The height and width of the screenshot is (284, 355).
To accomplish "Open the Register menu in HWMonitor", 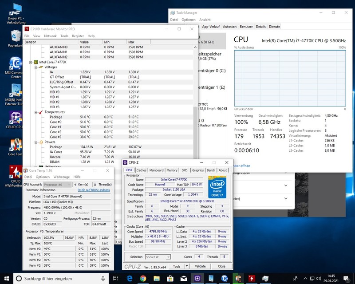I will tap(78, 36).
